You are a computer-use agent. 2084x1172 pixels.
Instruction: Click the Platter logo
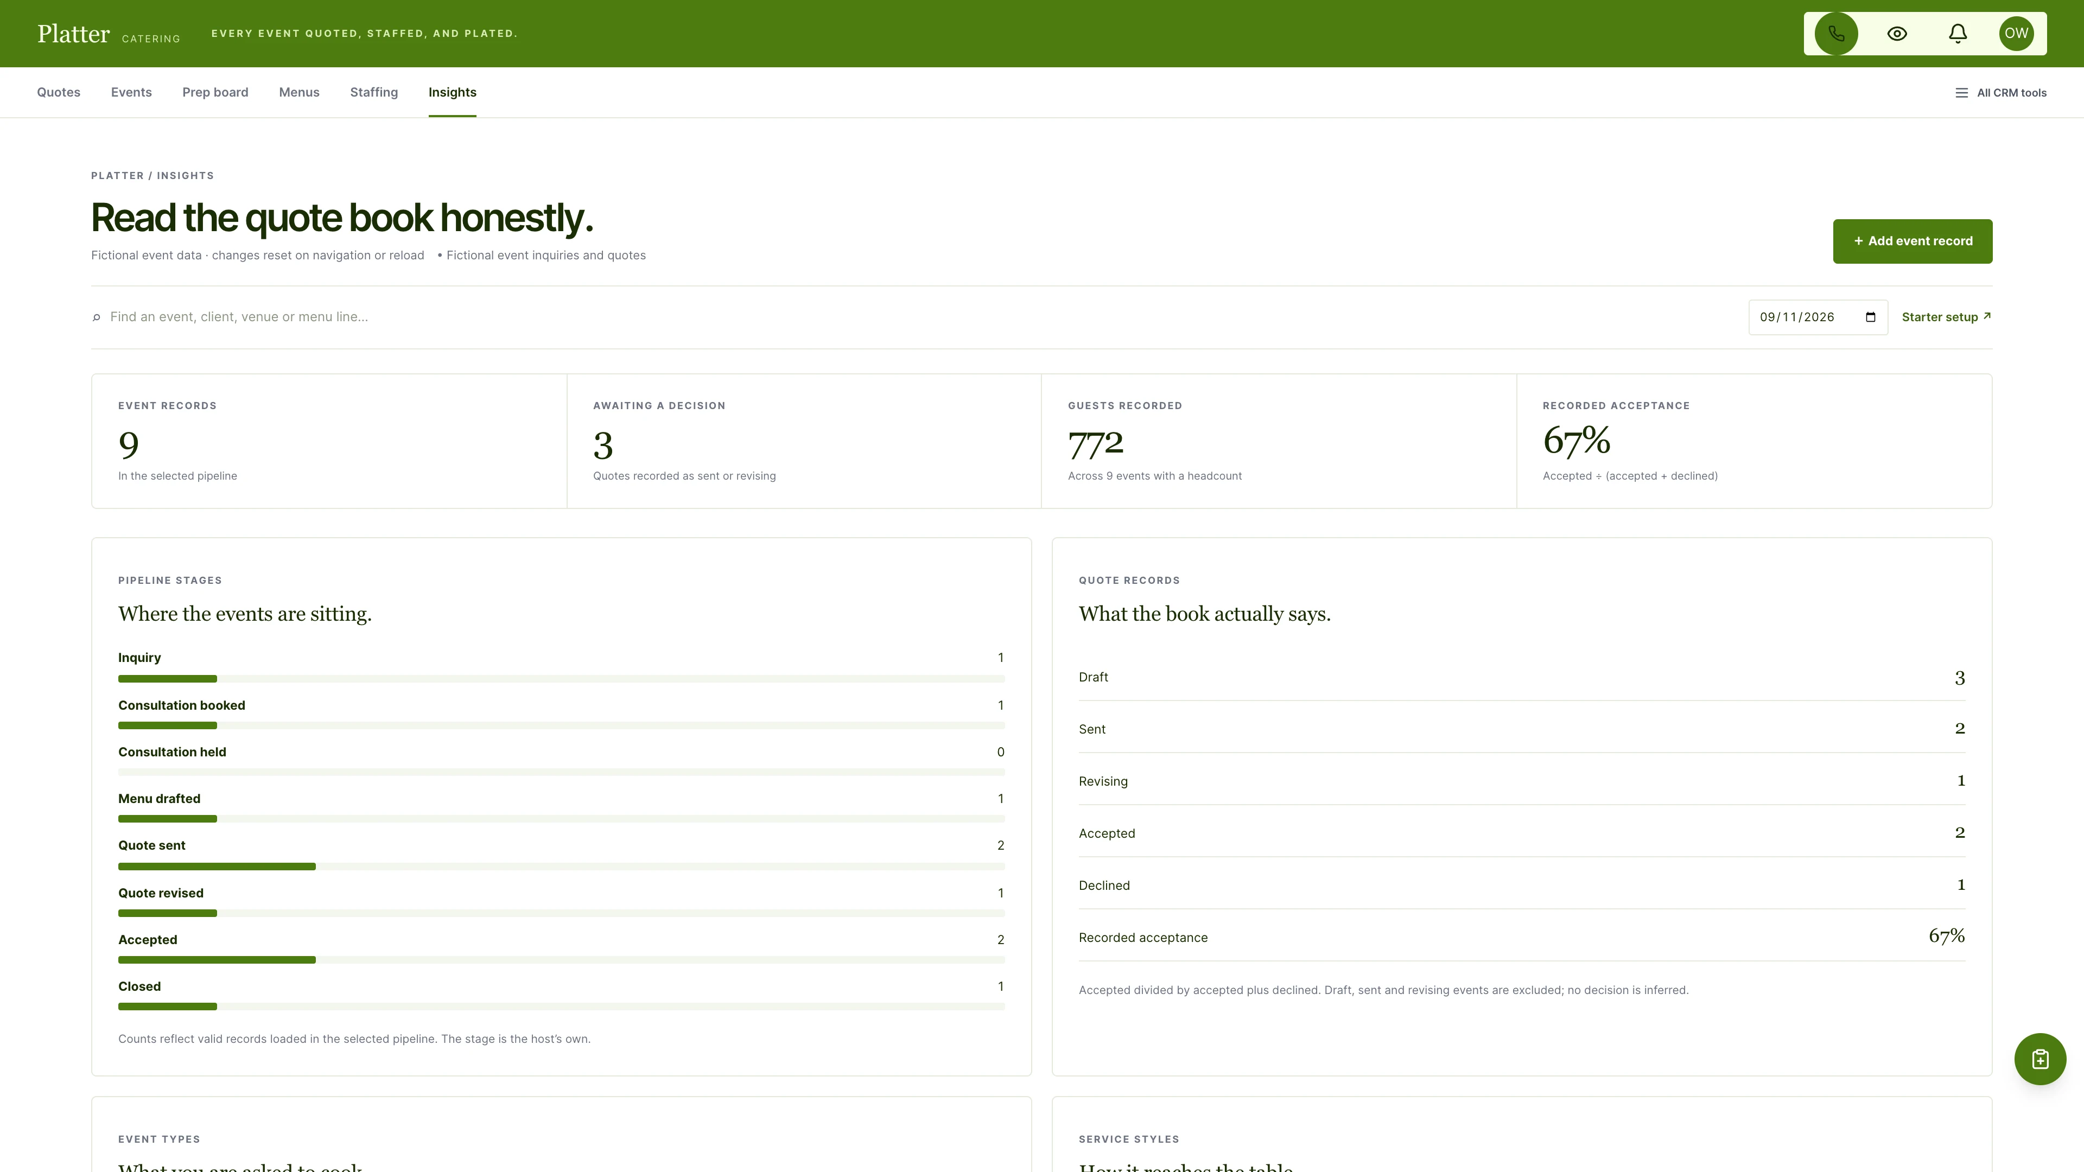click(x=74, y=33)
